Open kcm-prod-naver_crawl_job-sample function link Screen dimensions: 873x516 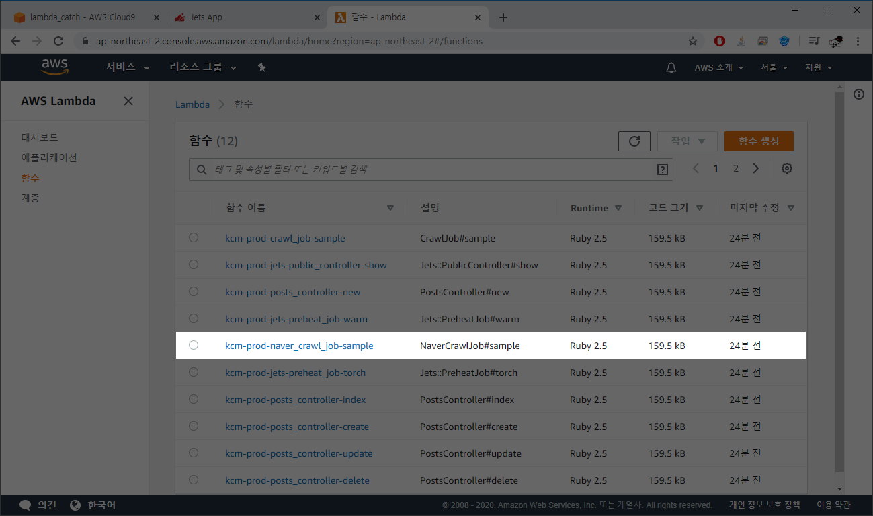299,346
